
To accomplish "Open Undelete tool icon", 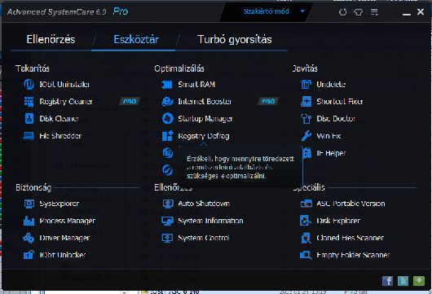I will tap(306, 84).
